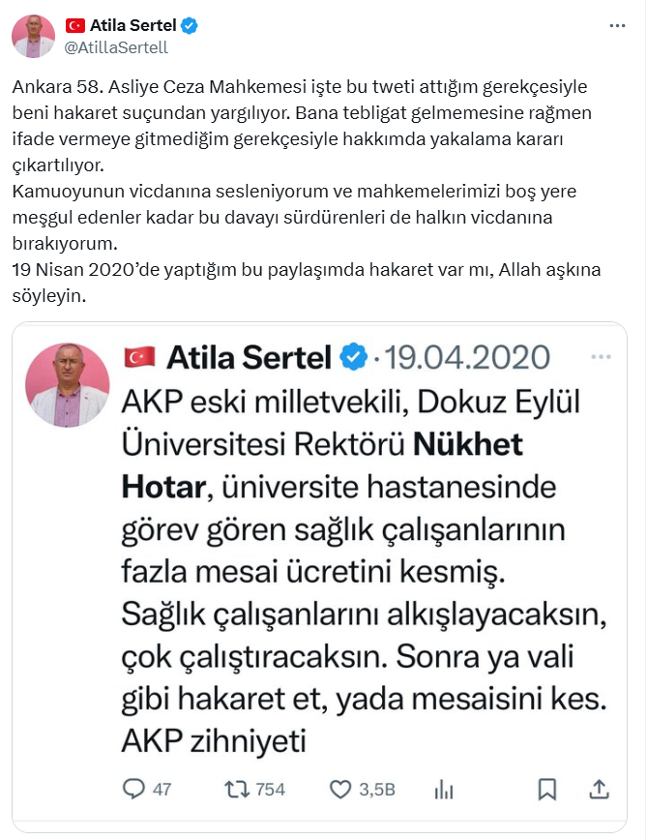Like the post with the heart icon
Screen dimensions: 647x840
339,791
